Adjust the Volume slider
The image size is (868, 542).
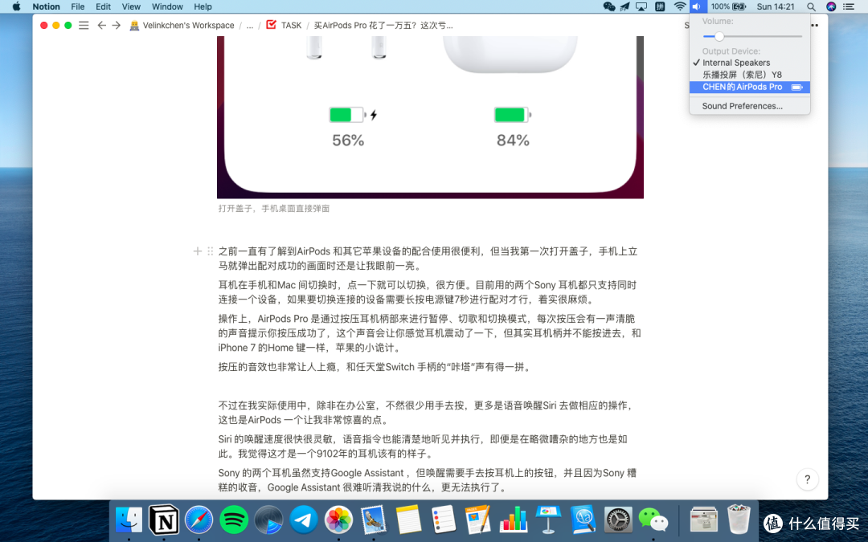[752, 36]
